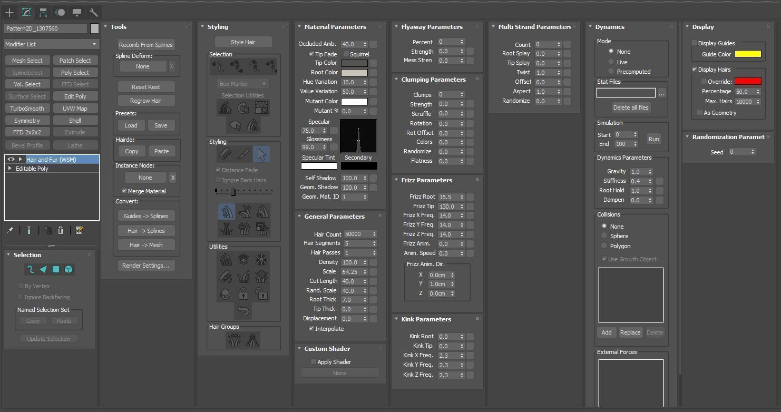Image resolution: width=781 pixels, height=412 pixels.
Task: Click the Regrow Hair button
Action: (146, 101)
